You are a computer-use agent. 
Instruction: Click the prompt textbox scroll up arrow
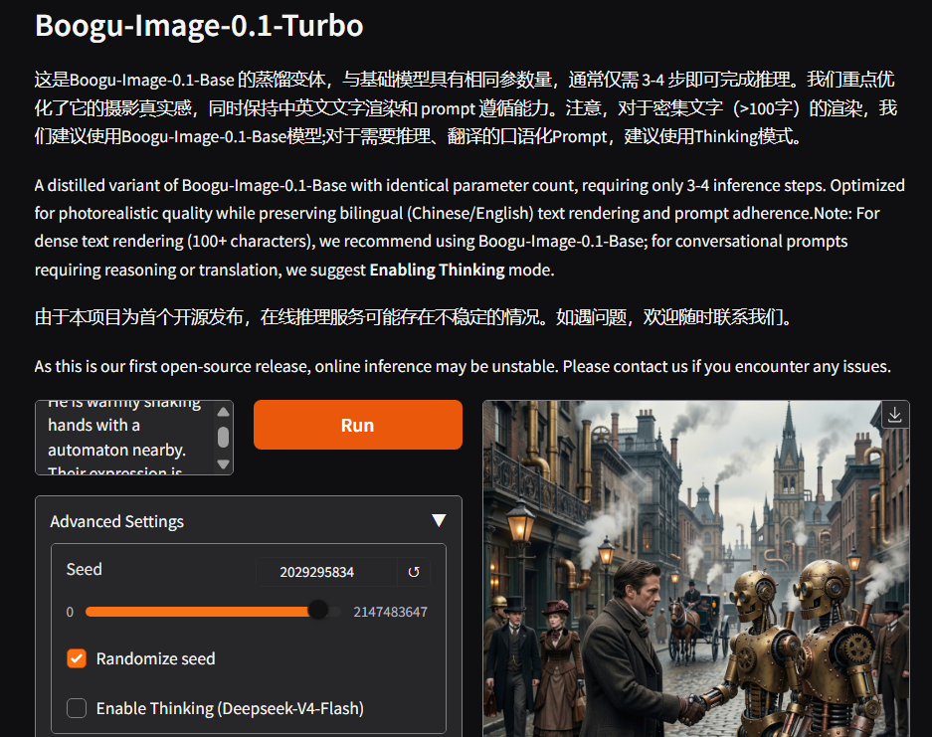tap(223, 412)
